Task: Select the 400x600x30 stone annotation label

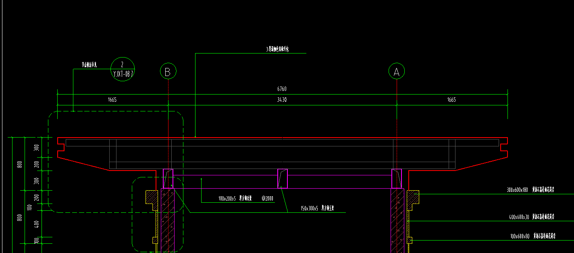Action: 532,217
